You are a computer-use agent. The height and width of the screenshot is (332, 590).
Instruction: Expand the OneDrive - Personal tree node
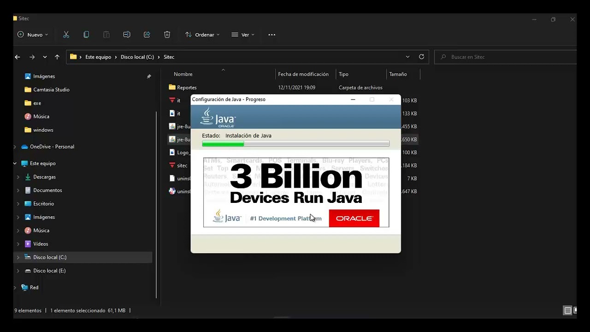click(15, 147)
